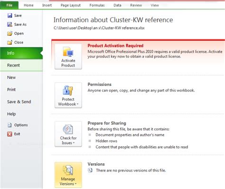
Task: Click the Close folder icon
Action: (x=9, y=42)
